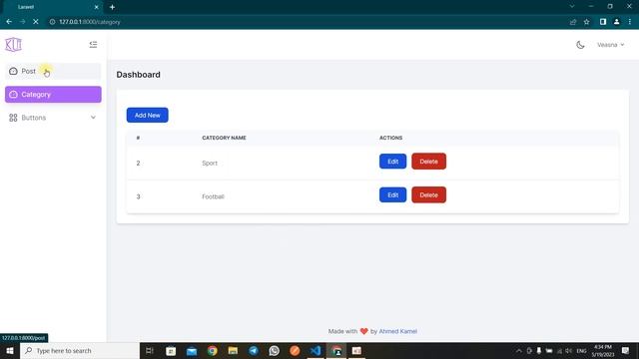Click the chevron next to Buttons

click(x=93, y=118)
